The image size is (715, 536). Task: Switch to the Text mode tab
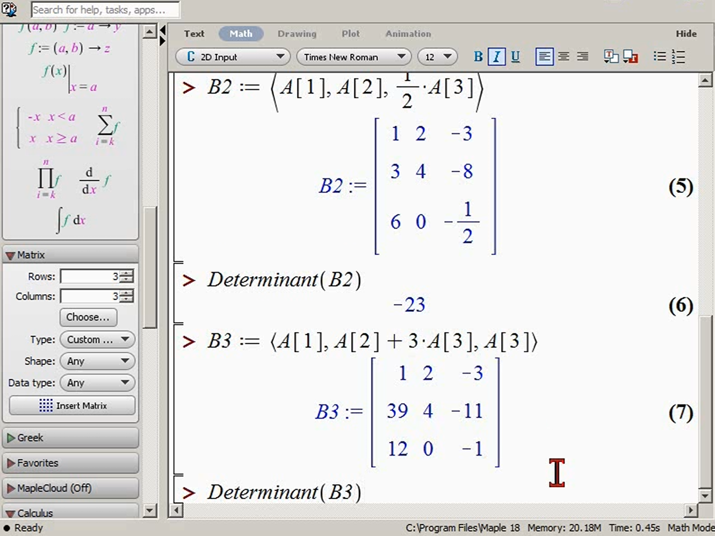(x=194, y=34)
